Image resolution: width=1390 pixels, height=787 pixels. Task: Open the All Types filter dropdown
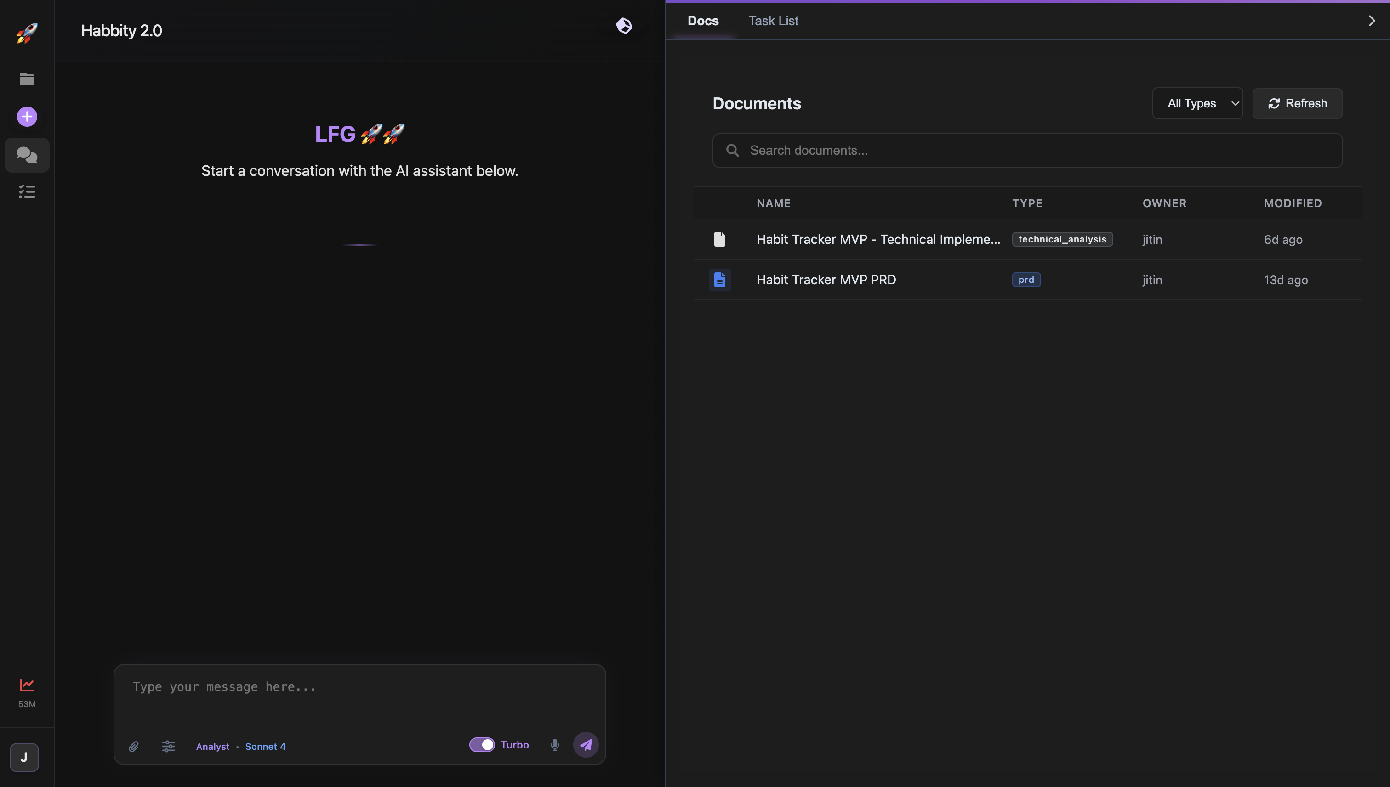tap(1197, 103)
